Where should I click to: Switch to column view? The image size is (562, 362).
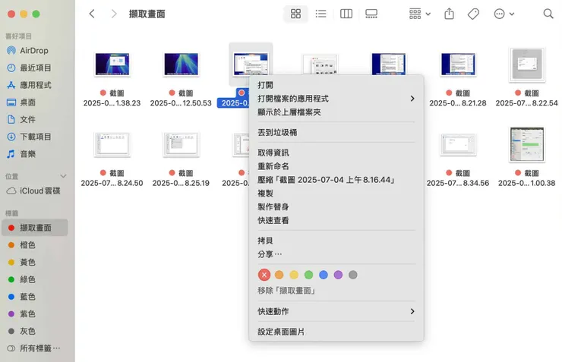[346, 14]
